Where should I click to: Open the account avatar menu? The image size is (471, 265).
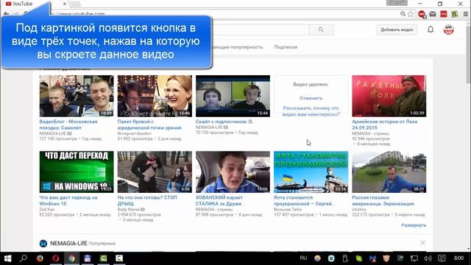coord(448,29)
